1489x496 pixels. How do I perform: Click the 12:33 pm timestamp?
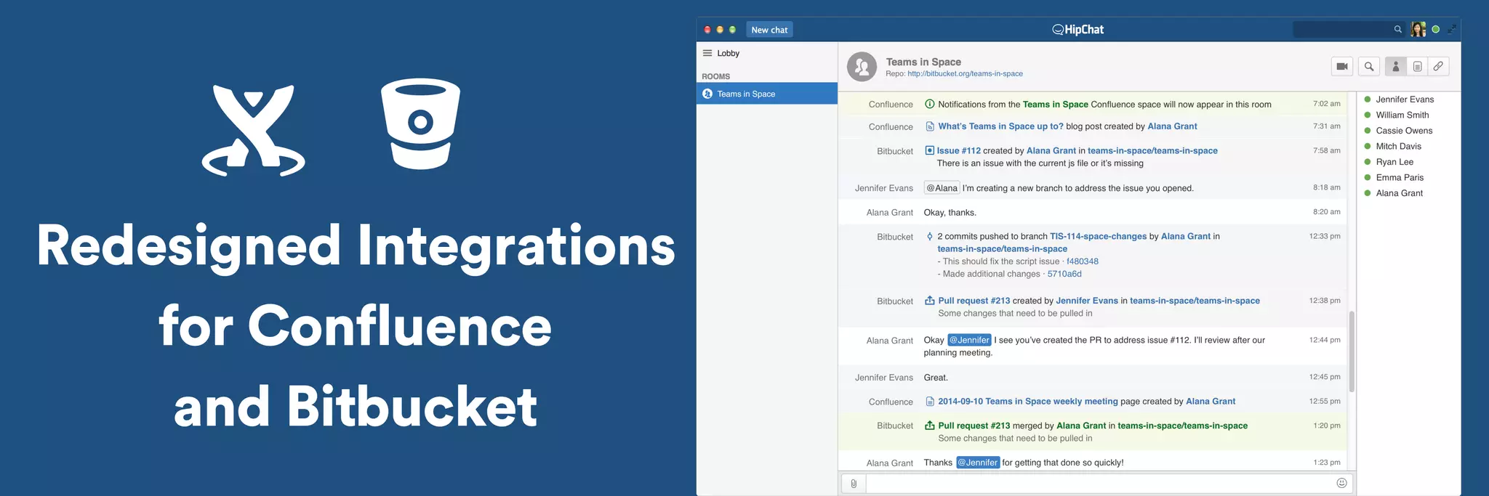[1325, 236]
